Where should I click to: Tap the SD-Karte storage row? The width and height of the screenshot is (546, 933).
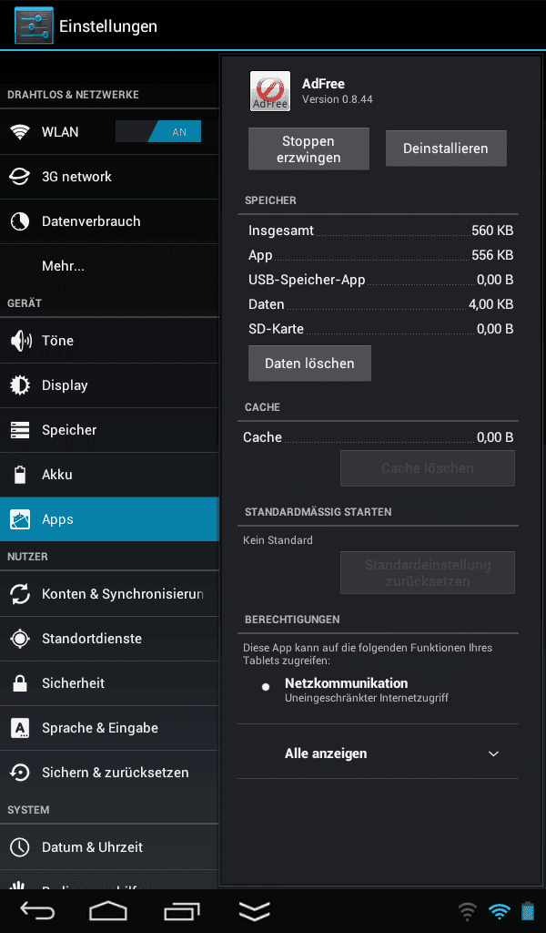pyautogui.click(x=380, y=328)
